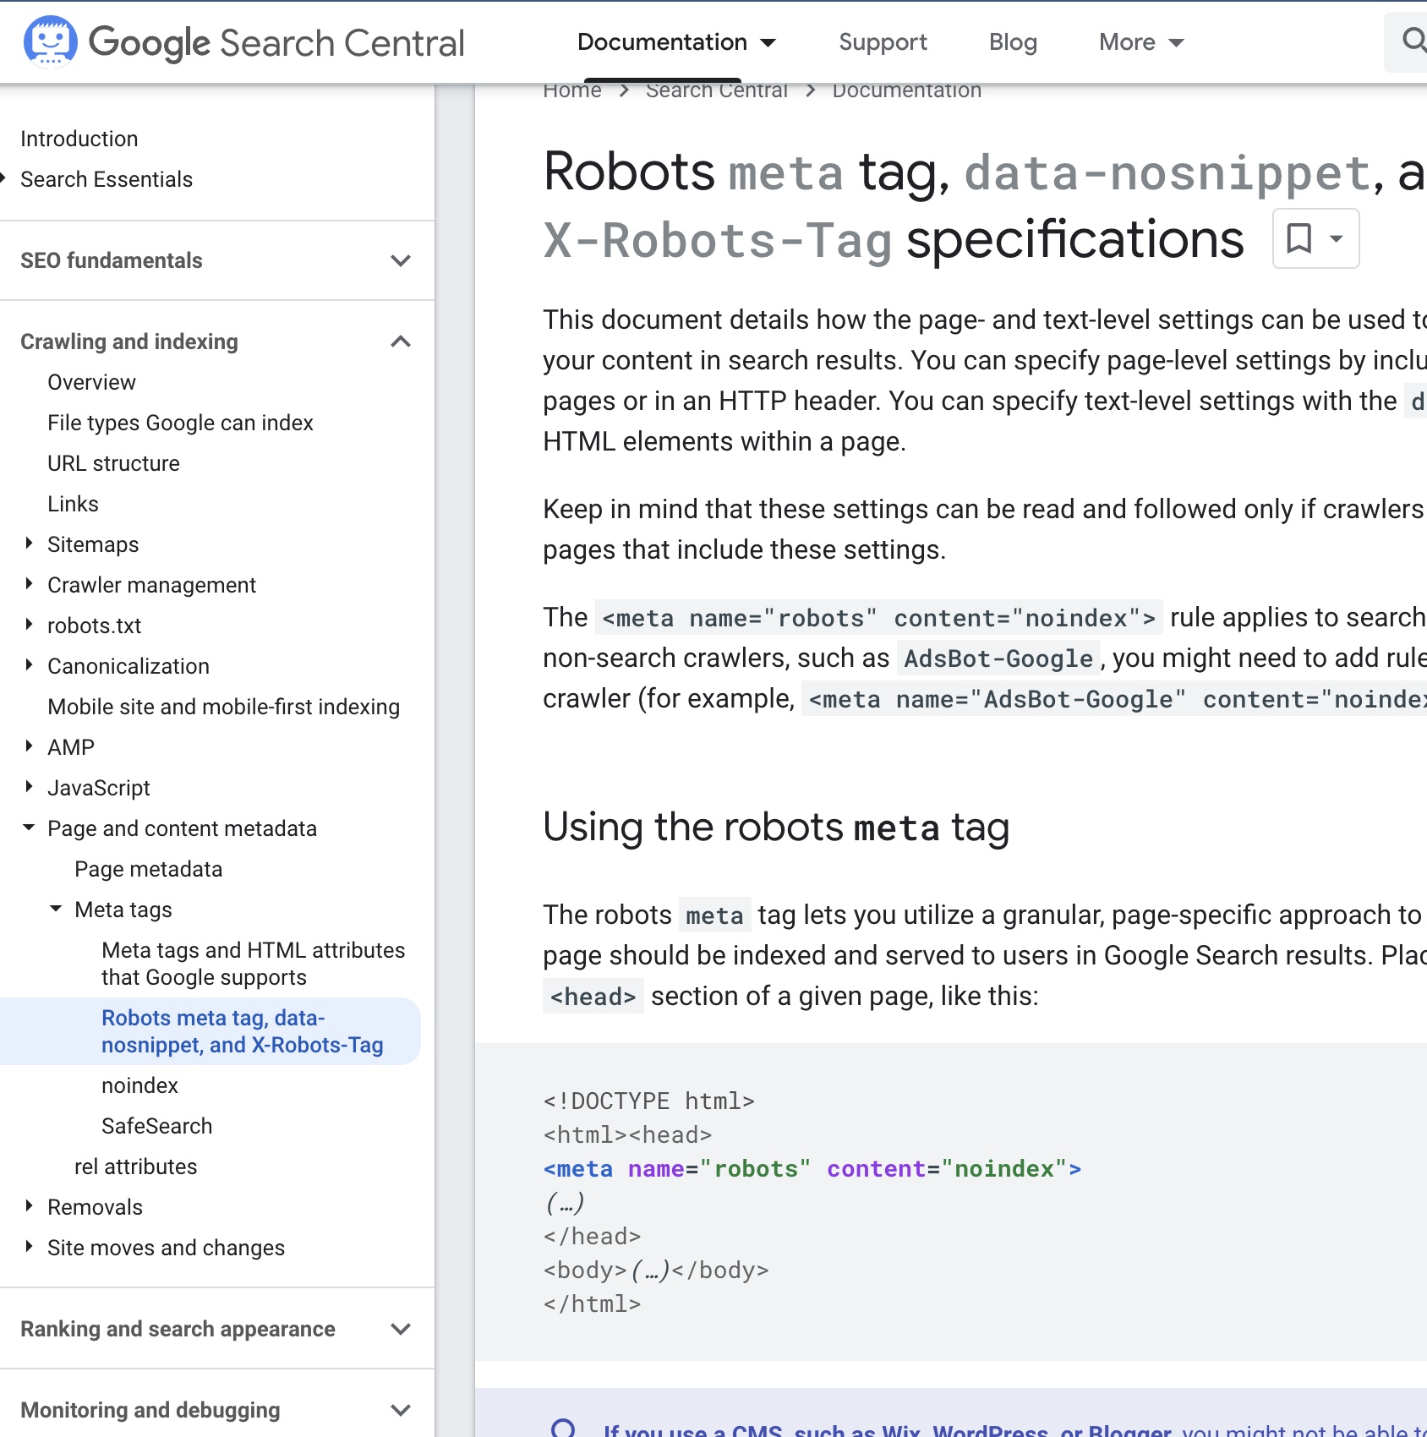Open the rel attributes page
The width and height of the screenshot is (1427, 1437).
click(x=135, y=1167)
